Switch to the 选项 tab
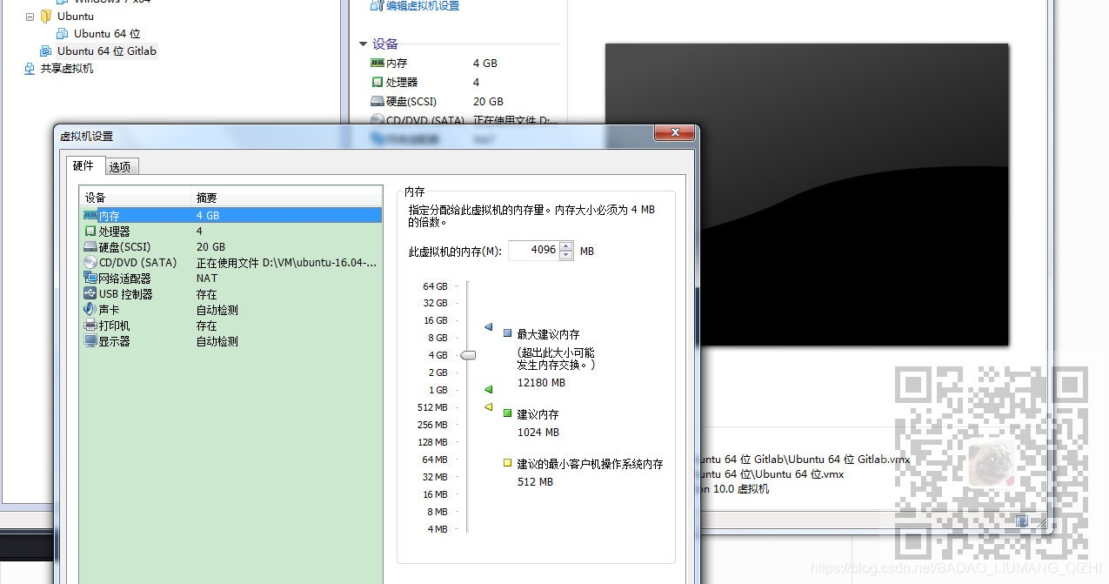This screenshot has height=584, width=1109. tap(120, 166)
